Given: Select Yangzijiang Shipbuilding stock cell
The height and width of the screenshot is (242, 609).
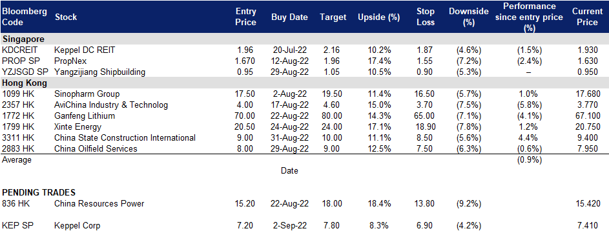Looking at the screenshot, I should point(100,72).
